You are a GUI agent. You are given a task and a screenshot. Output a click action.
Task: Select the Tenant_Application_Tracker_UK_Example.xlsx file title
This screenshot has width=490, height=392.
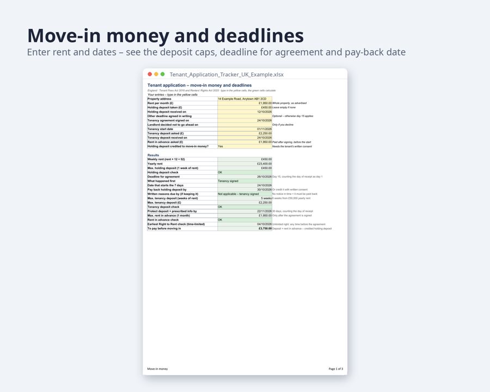[x=226, y=75]
